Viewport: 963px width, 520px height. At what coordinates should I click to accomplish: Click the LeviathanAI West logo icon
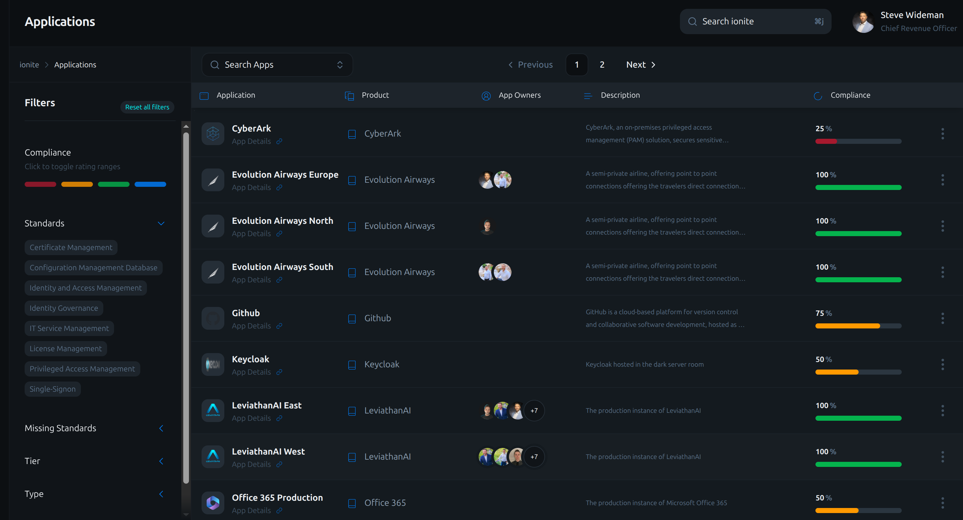(x=213, y=457)
